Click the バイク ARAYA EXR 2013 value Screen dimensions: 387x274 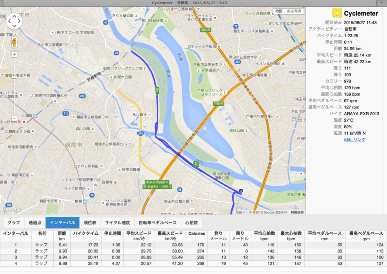[362, 114]
